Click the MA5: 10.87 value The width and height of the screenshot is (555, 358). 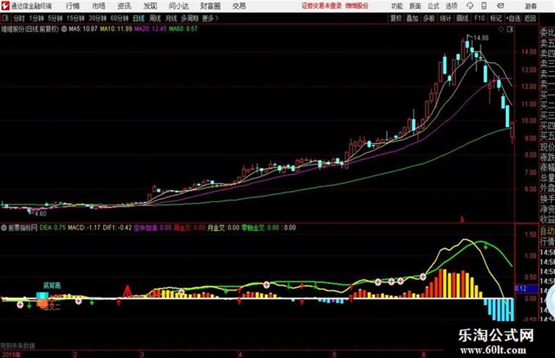point(83,29)
